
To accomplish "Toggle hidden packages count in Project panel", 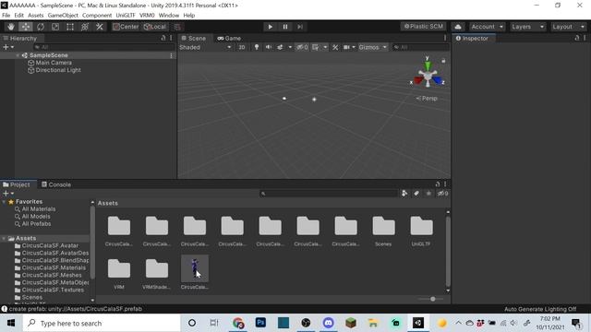I will 442,194.
